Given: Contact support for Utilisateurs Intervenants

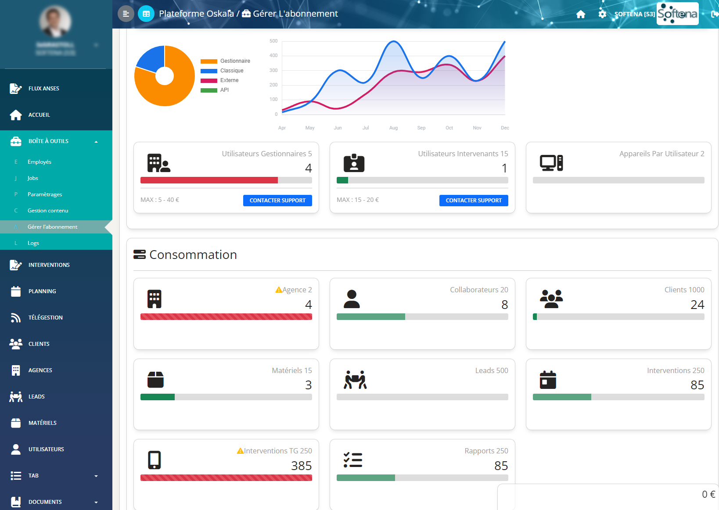Looking at the screenshot, I should pyautogui.click(x=474, y=201).
